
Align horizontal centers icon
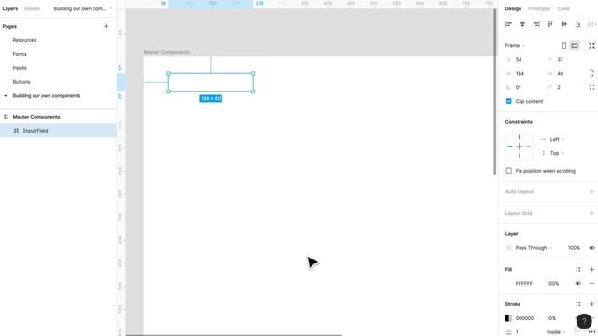click(x=522, y=24)
